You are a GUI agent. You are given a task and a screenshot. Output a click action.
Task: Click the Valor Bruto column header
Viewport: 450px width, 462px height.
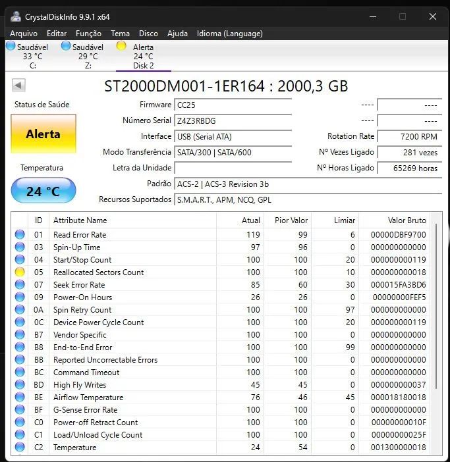[394, 220]
